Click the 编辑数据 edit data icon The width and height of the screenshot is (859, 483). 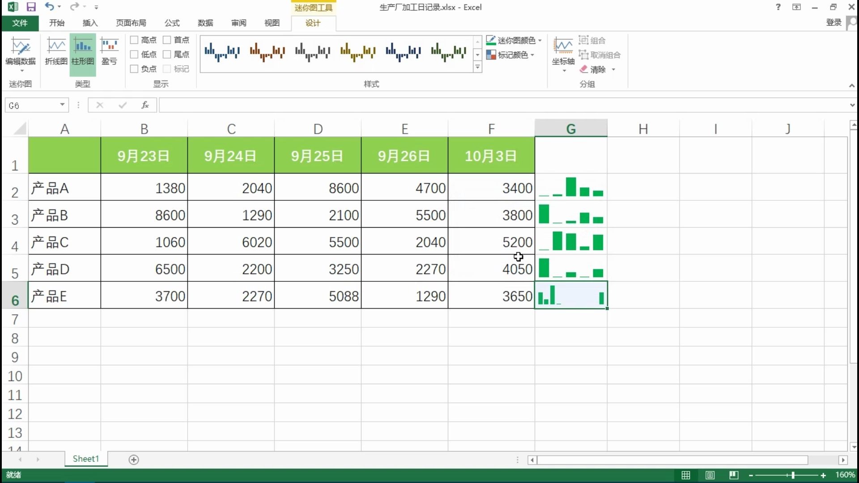(x=21, y=47)
